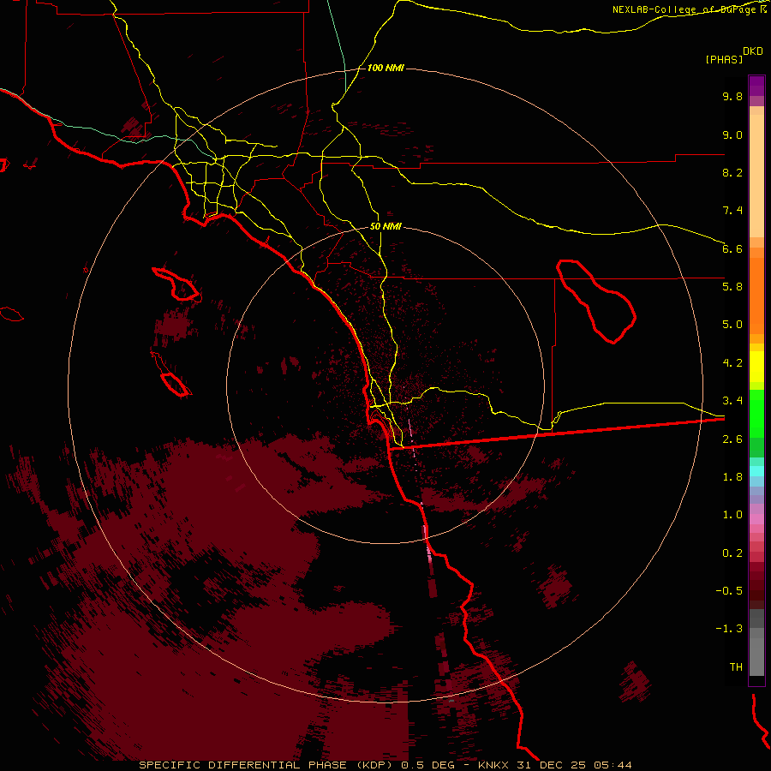Screen dimensions: 771x771
Task: Click the DKD units label
Action: (x=753, y=51)
